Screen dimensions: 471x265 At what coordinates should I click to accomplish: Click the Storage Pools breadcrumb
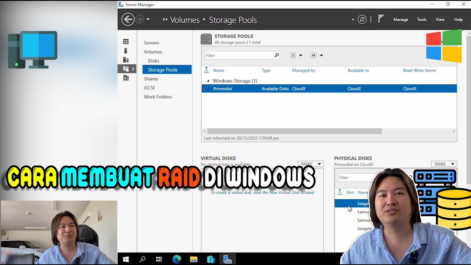[233, 20]
